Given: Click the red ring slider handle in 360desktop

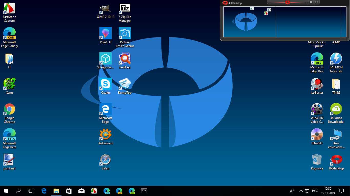Looking at the screenshot, I should 287,2.
